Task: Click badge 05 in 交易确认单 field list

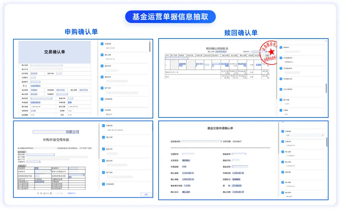Action: click(x=102, y=88)
